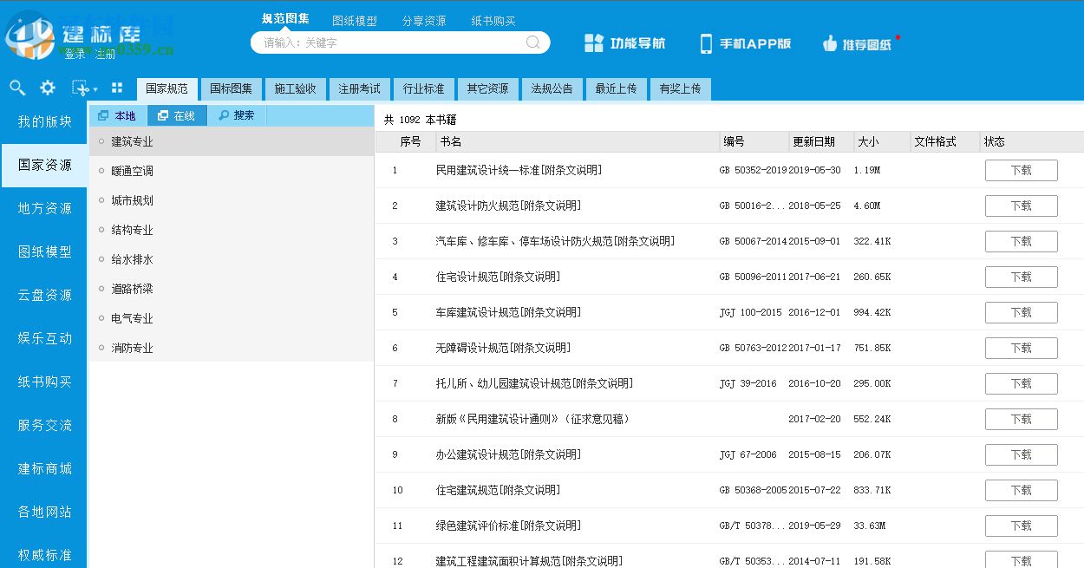The width and height of the screenshot is (1084, 568).
Task: Switch to the 图纸模型 top tab
Action: (355, 21)
